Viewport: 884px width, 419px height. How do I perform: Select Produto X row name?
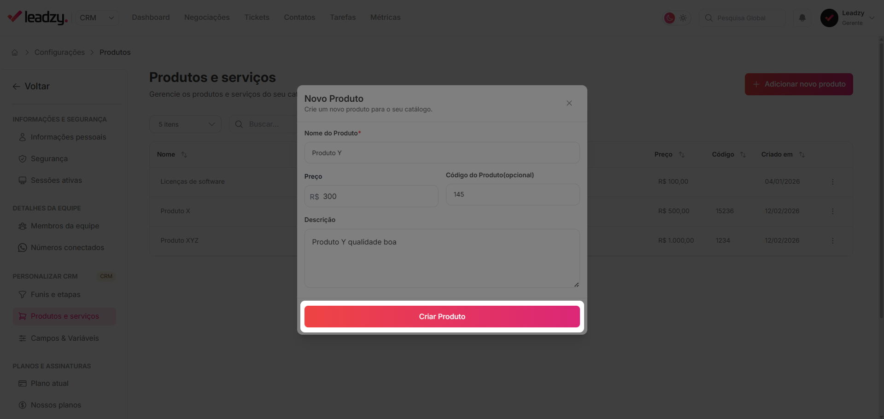point(175,211)
